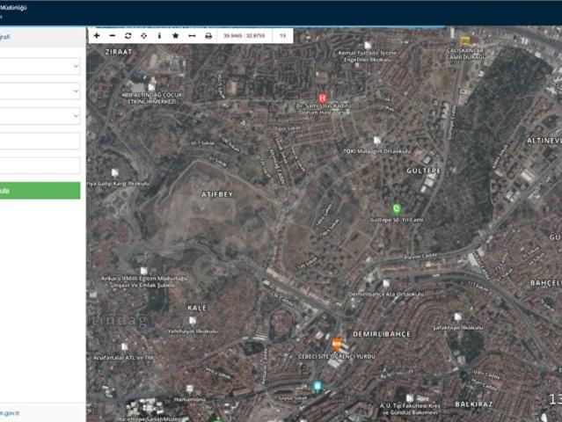Click the print map icon

pyautogui.click(x=208, y=36)
